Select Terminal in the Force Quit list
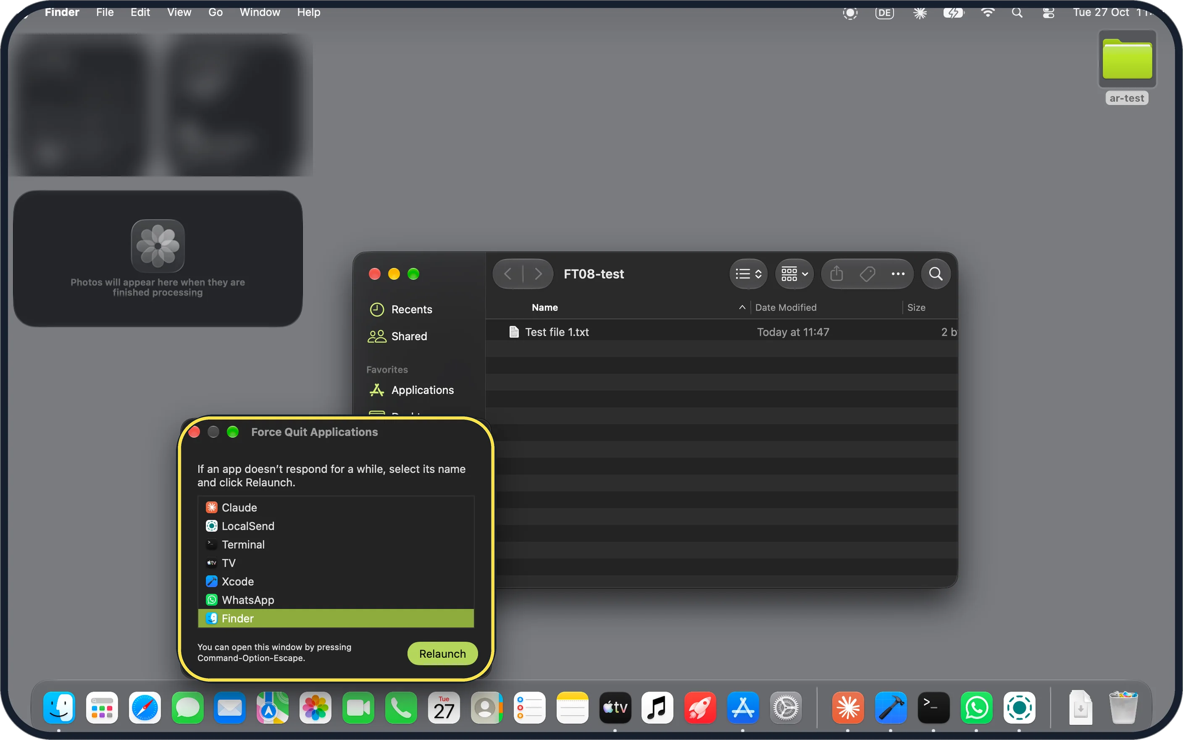The width and height of the screenshot is (1183, 740). pyautogui.click(x=336, y=544)
